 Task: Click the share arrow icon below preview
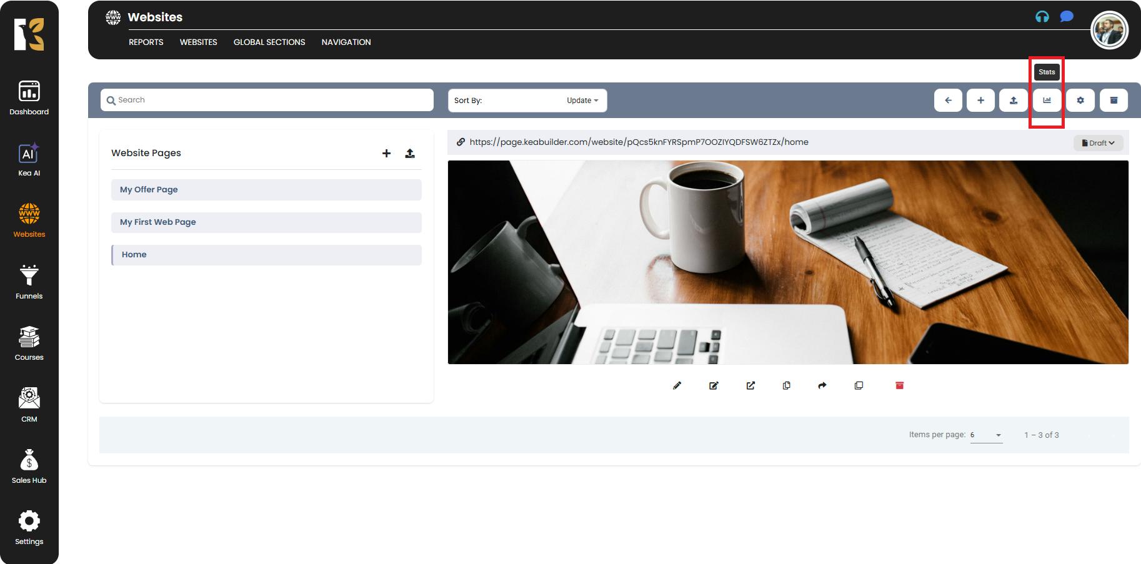coord(822,385)
